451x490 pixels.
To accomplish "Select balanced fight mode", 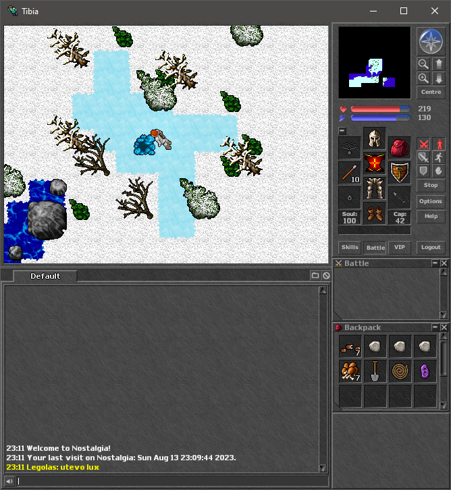I will pyautogui.click(x=423, y=157).
